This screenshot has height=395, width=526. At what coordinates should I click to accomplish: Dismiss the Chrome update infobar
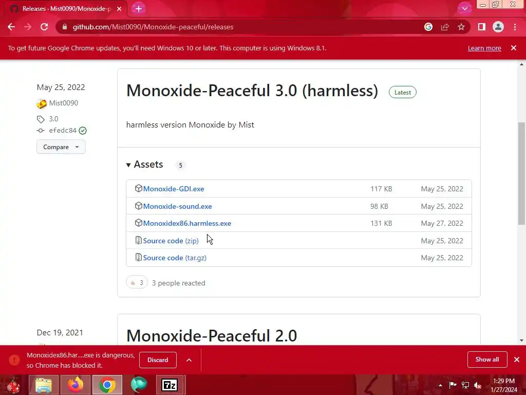(x=514, y=48)
